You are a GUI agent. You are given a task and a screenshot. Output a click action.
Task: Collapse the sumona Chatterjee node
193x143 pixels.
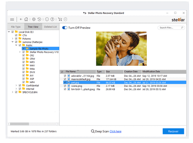point(12,42)
